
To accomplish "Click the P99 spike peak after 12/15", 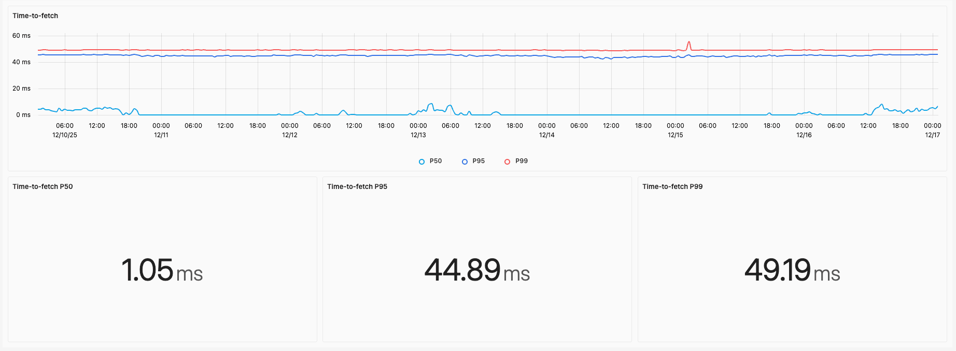I will click(688, 42).
